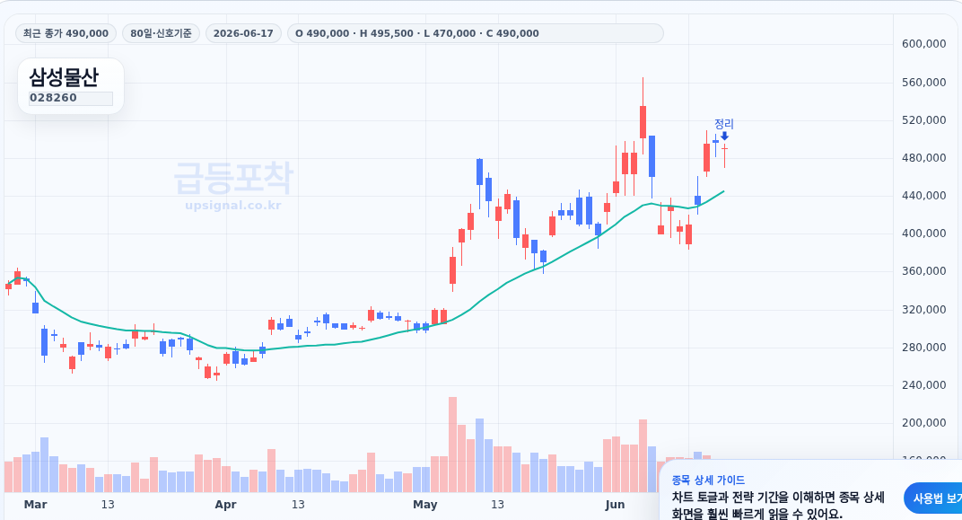Click the 600,000 price axis label
Screen dimensions: 962x520
click(x=923, y=44)
